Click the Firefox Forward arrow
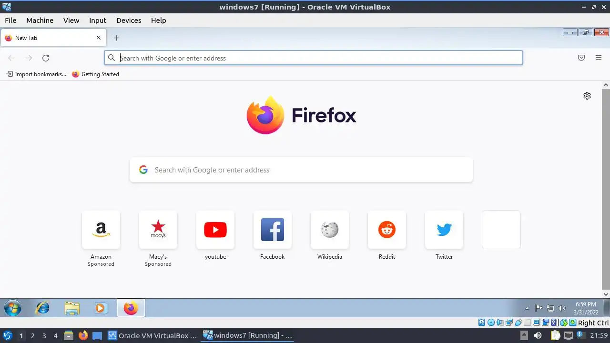The height and width of the screenshot is (343, 610). tap(29, 58)
